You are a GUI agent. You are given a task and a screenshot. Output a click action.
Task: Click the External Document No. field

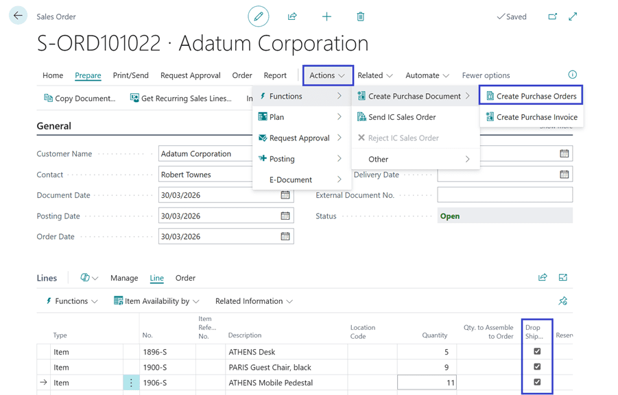[x=504, y=195]
